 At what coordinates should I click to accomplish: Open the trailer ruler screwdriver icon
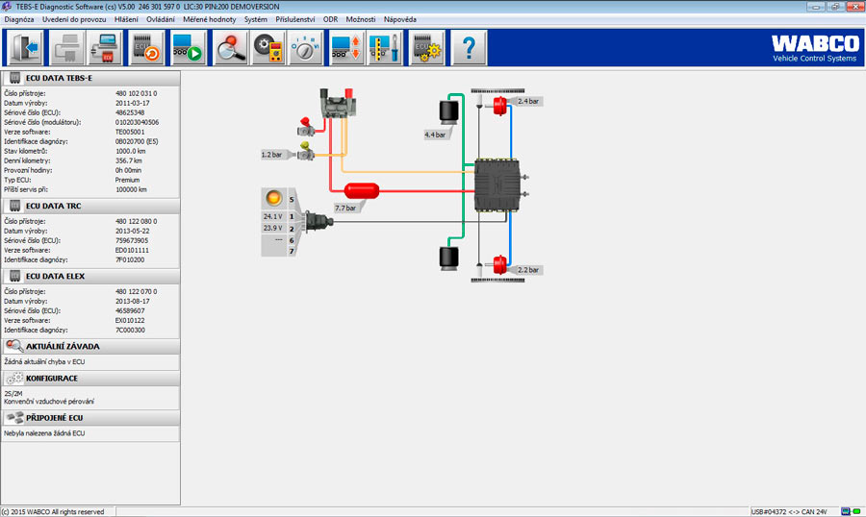click(x=385, y=48)
